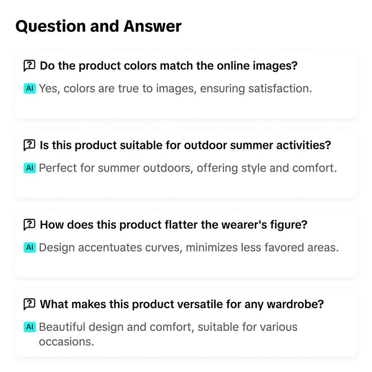The image size is (372, 372).
Task: Click the word 'occasions.' in the last answer
Action: (x=66, y=342)
